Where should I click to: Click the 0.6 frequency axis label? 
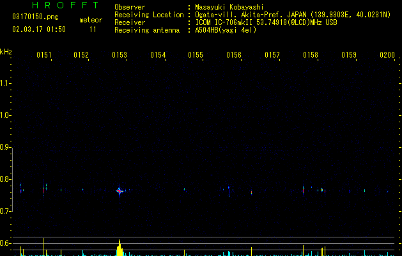click(x=4, y=243)
